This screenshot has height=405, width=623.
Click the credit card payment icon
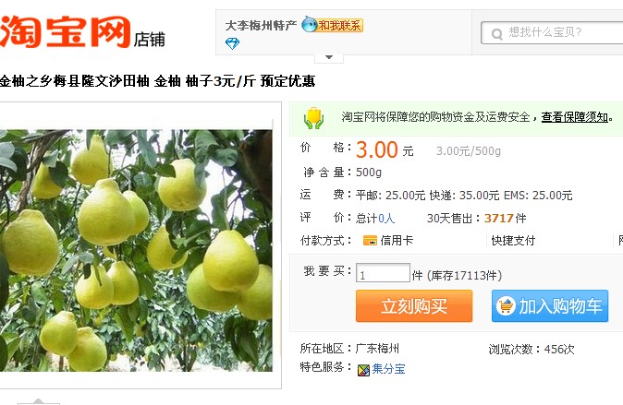370,241
